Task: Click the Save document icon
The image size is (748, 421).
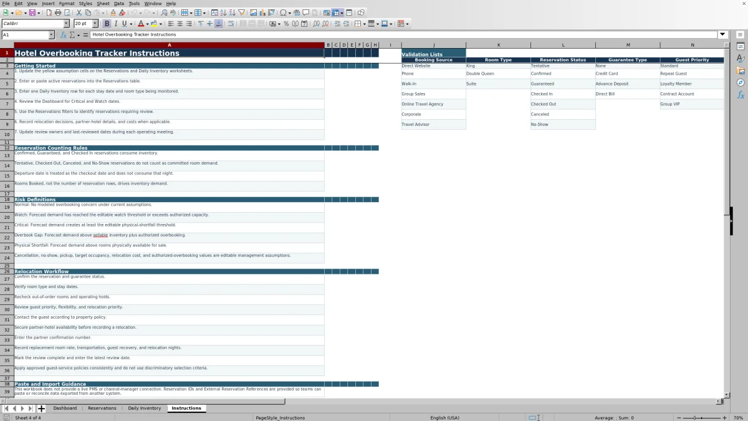Action: click(32, 12)
